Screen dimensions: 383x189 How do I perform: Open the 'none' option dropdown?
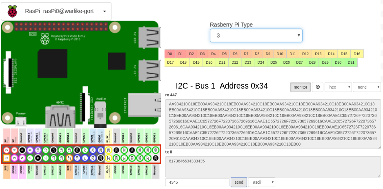(367, 87)
